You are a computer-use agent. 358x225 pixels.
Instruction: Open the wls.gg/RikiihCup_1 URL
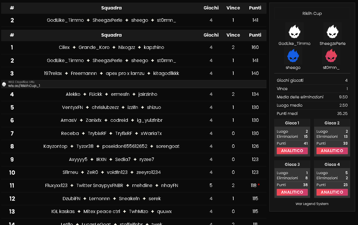pos(24,86)
